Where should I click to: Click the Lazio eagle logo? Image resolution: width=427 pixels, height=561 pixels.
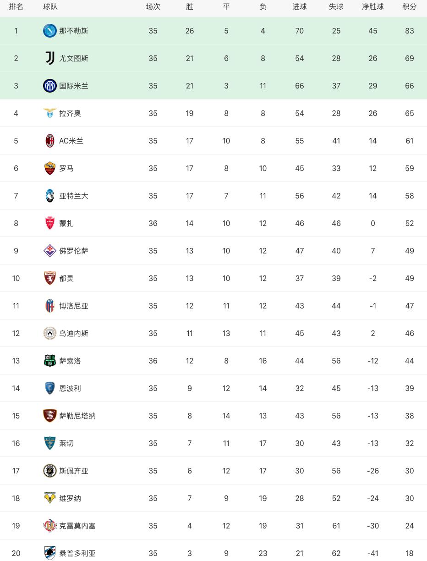click(49, 113)
